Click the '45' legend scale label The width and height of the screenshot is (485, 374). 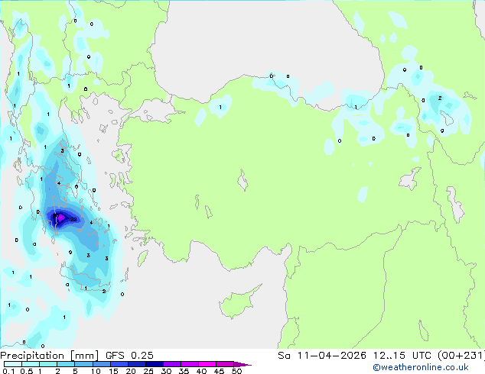(220, 371)
